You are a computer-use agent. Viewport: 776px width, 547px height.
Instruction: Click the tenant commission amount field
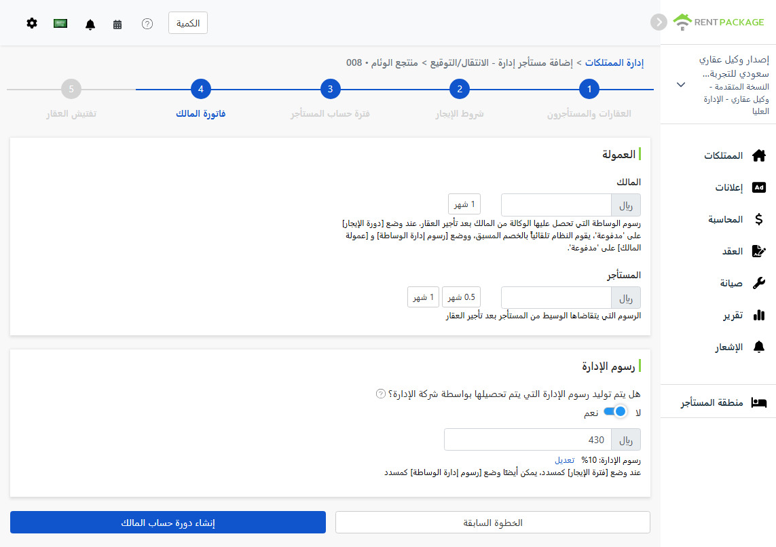(x=556, y=298)
